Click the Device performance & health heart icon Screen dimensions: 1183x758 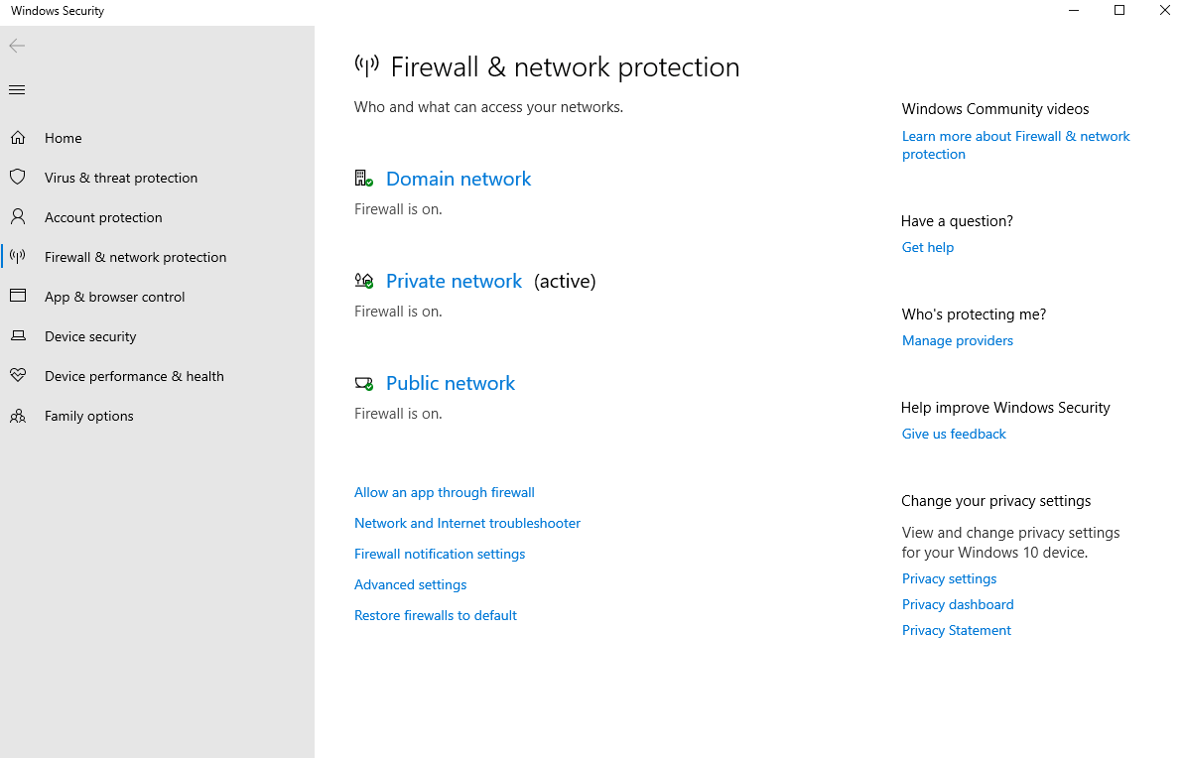(x=18, y=375)
